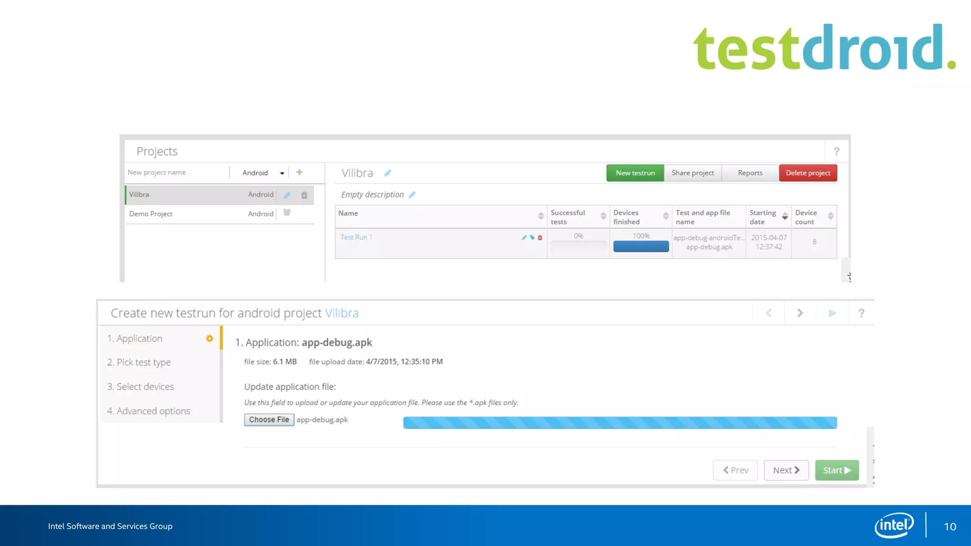The height and width of the screenshot is (546, 971).
Task: Click the New project name input field
Action: [176, 173]
